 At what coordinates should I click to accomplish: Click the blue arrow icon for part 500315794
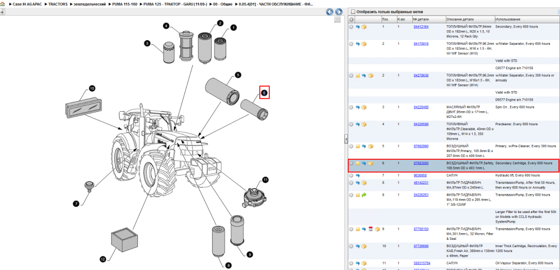(357, 263)
